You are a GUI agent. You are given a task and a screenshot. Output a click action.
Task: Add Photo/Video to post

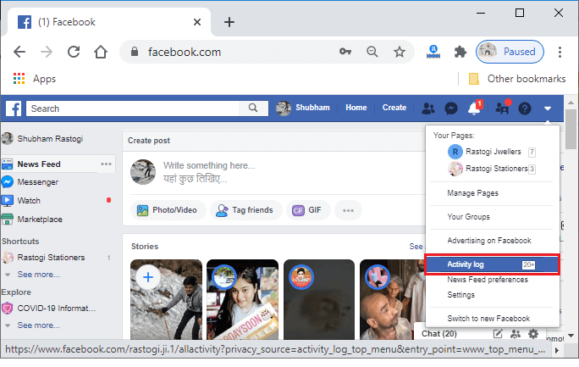(168, 210)
